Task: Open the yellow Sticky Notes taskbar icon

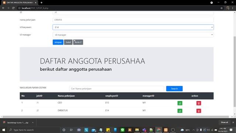Action: point(108,130)
